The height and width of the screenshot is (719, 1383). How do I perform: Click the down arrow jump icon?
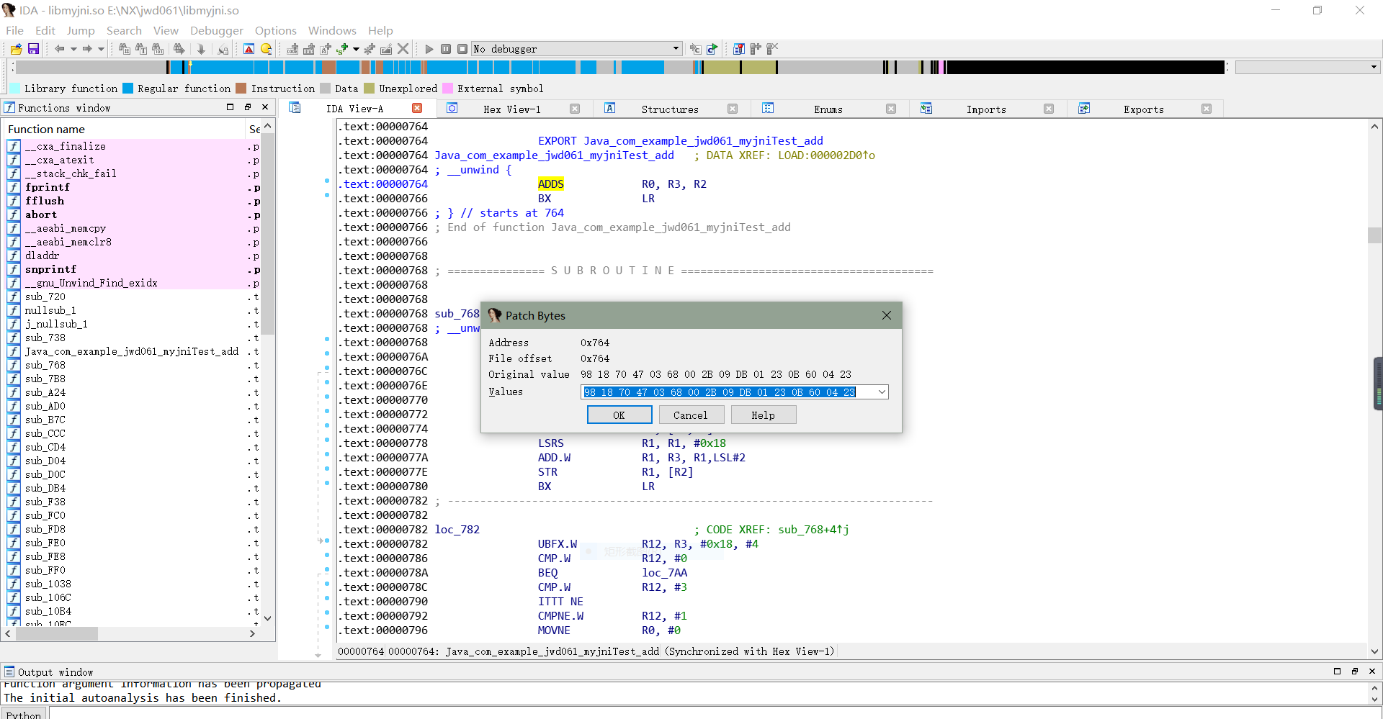201,49
